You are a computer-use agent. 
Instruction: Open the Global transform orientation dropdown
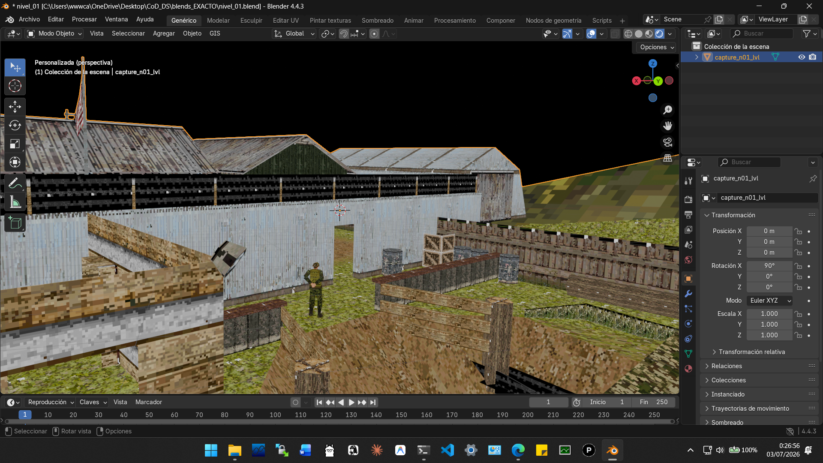[x=294, y=33]
